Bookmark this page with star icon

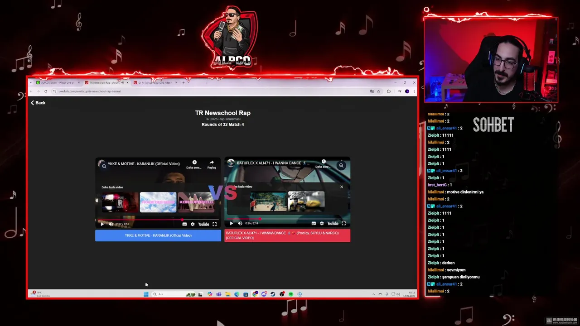point(378,91)
